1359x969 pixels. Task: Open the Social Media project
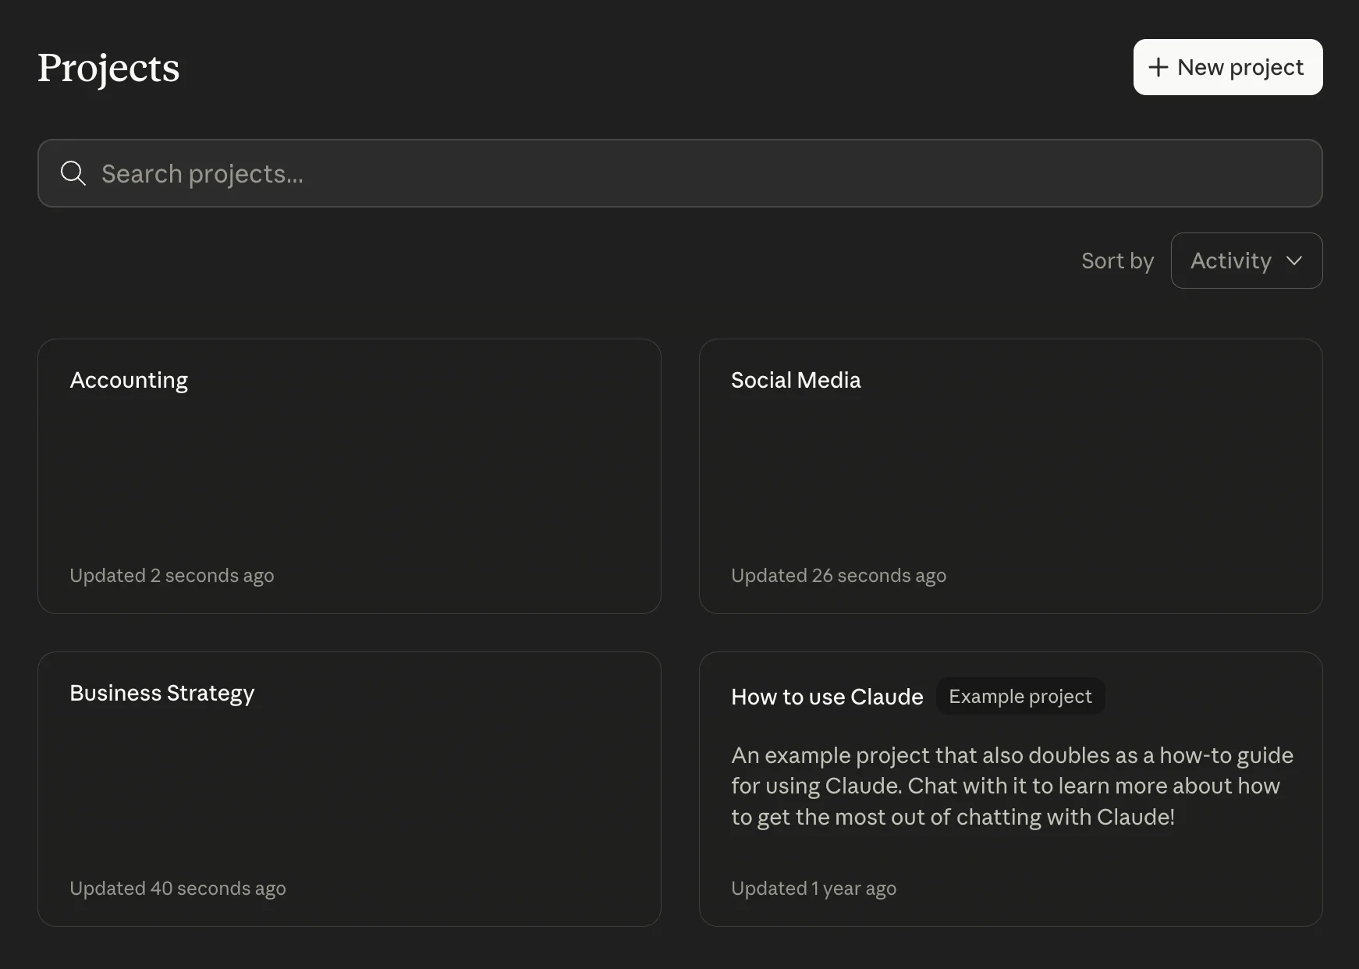tap(1010, 476)
